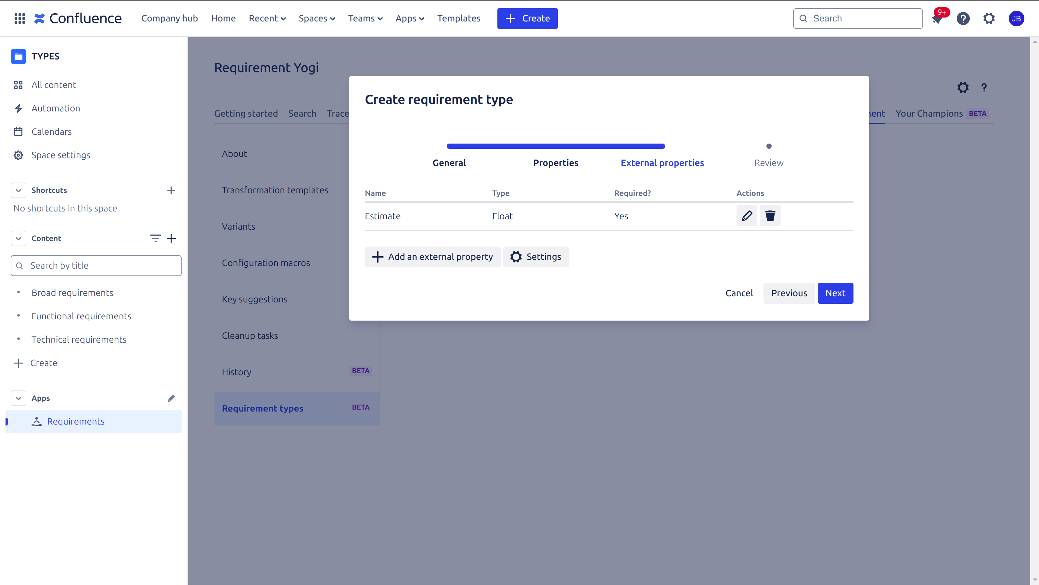The image size is (1039, 585).
Task: Open Configuration macros
Action: coord(266,263)
